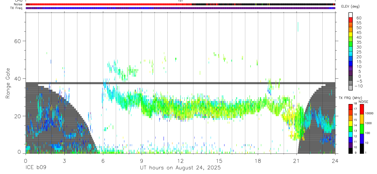Click the '151' CPID value at top
Screen dimensions: 377x174
point(181,1)
